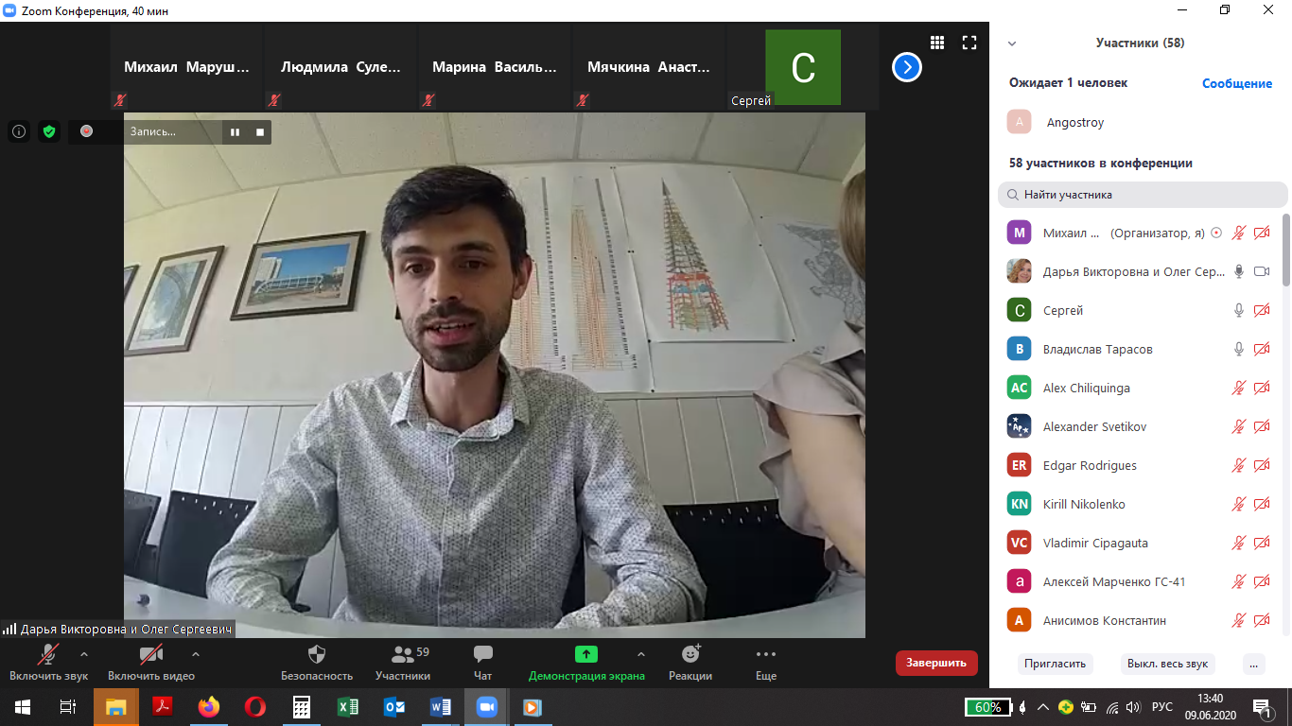Toggle Alexander Svetikov's muted microphone icon
Image resolution: width=1292 pixels, height=726 pixels.
coord(1239,426)
